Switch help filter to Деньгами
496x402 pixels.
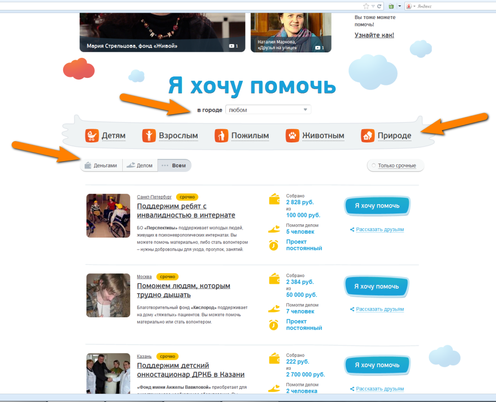101,166
